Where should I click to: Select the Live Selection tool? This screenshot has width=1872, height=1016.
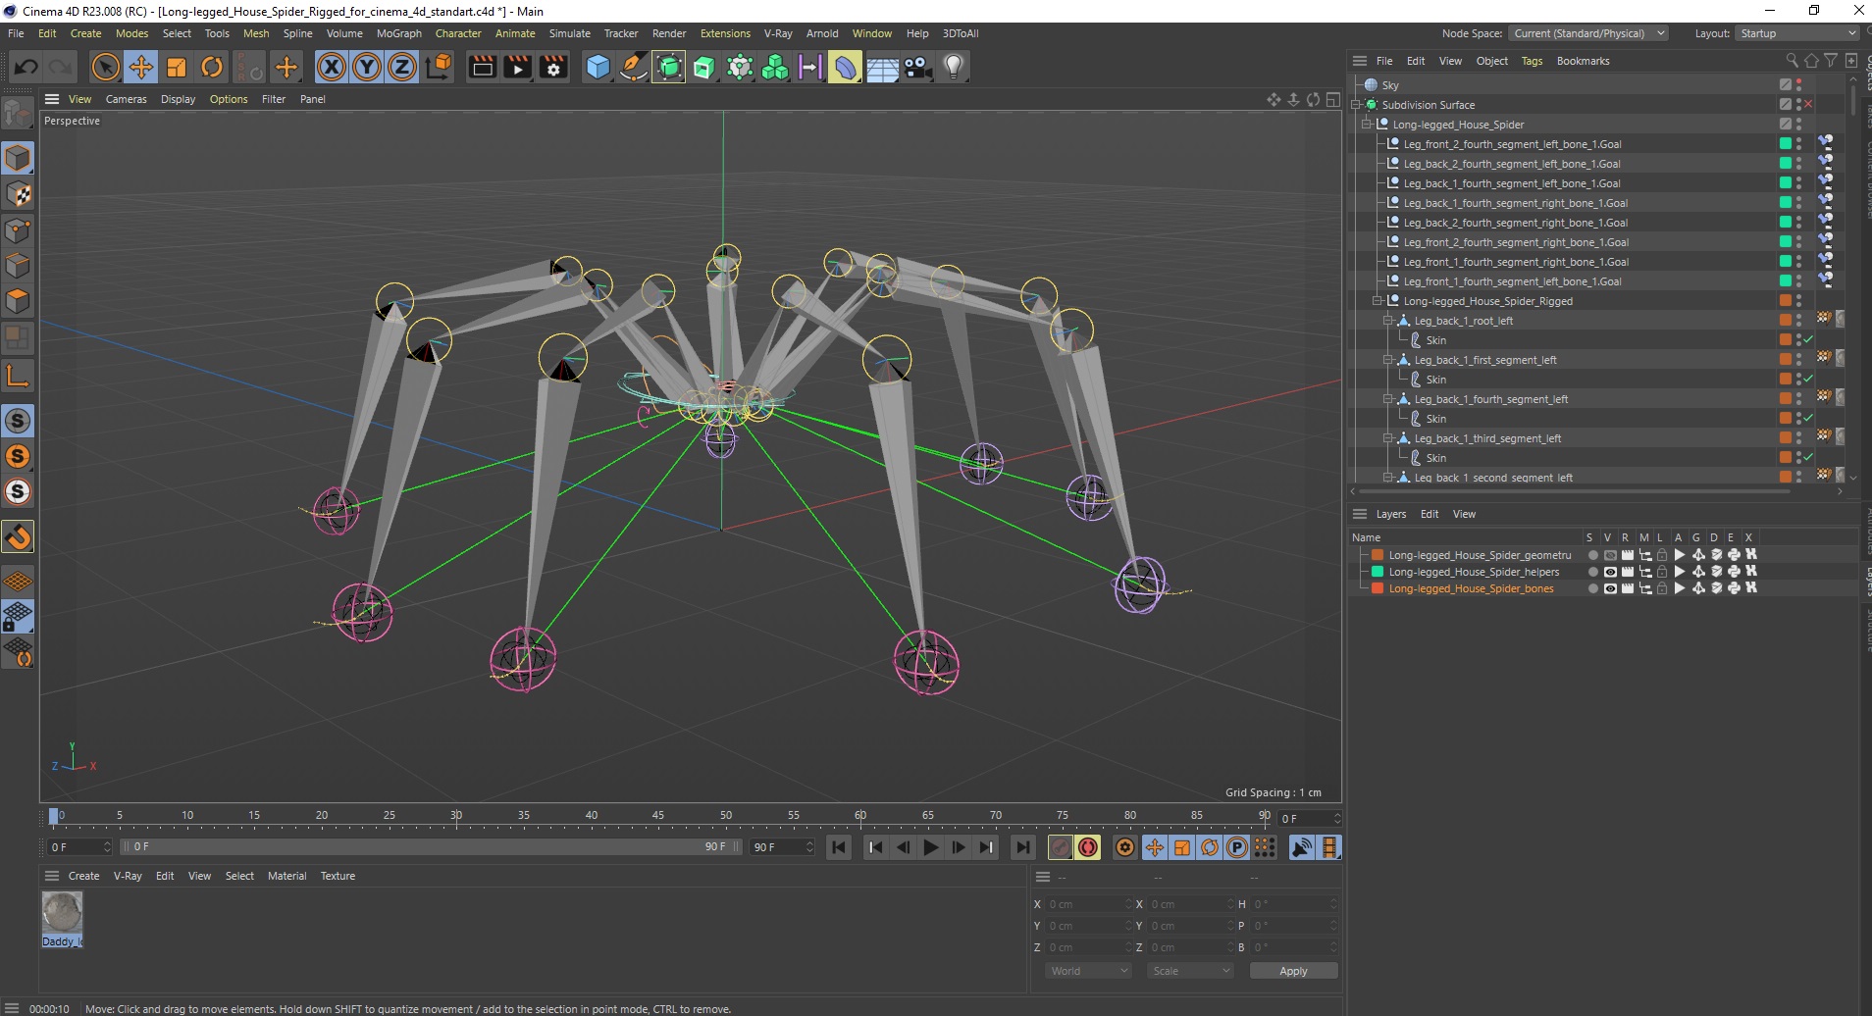(105, 67)
